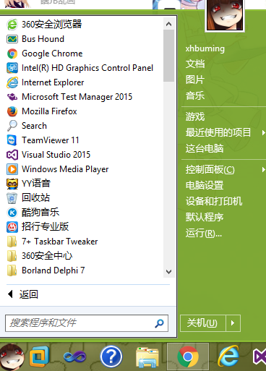The width and height of the screenshot is (266, 371).
Task: Click 返回 back arrow
Action: tap(10, 294)
